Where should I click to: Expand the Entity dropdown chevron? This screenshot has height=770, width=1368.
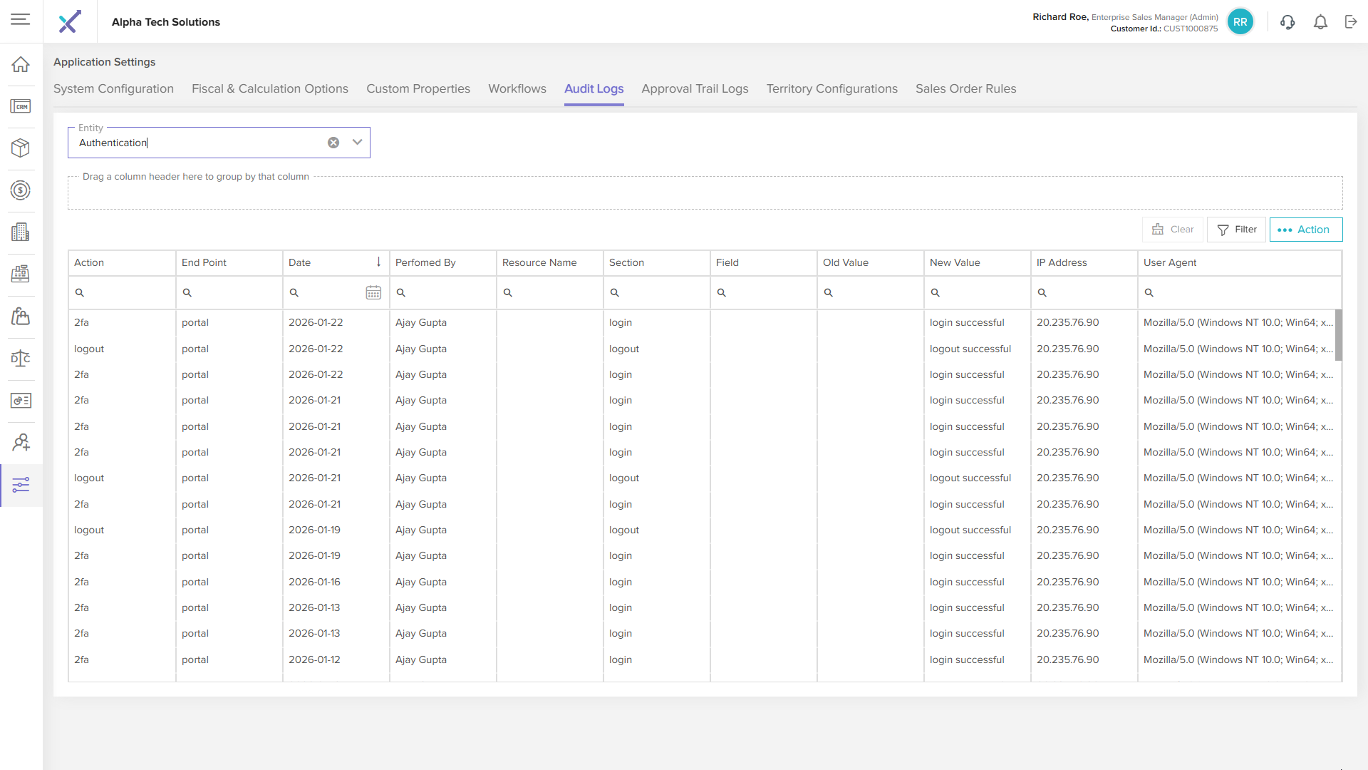[357, 143]
